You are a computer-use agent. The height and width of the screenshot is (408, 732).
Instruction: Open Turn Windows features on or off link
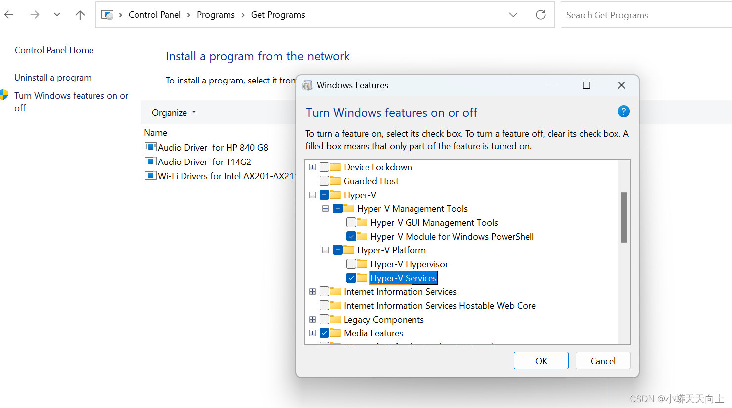click(71, 102)
